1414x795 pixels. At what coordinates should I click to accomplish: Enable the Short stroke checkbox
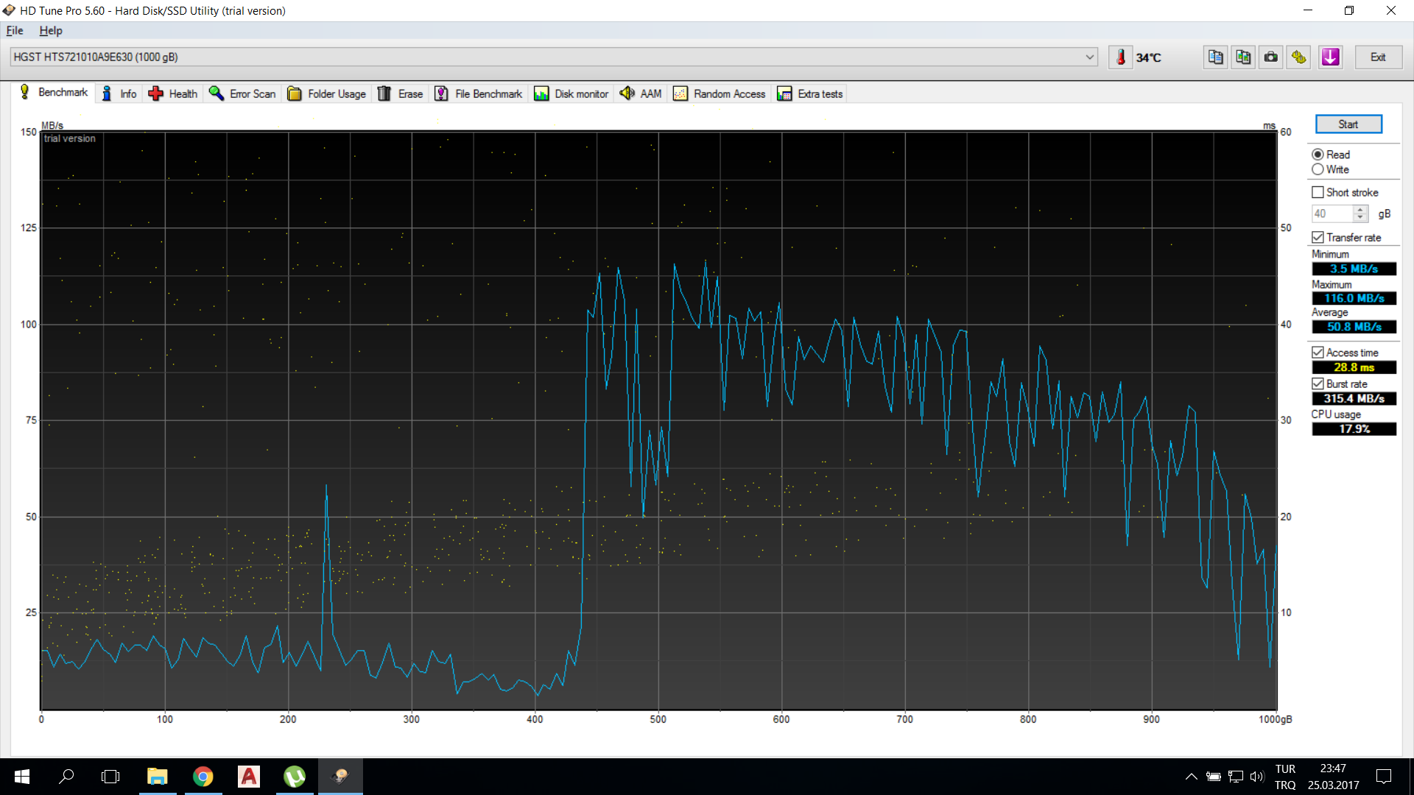pos(1318,192)
